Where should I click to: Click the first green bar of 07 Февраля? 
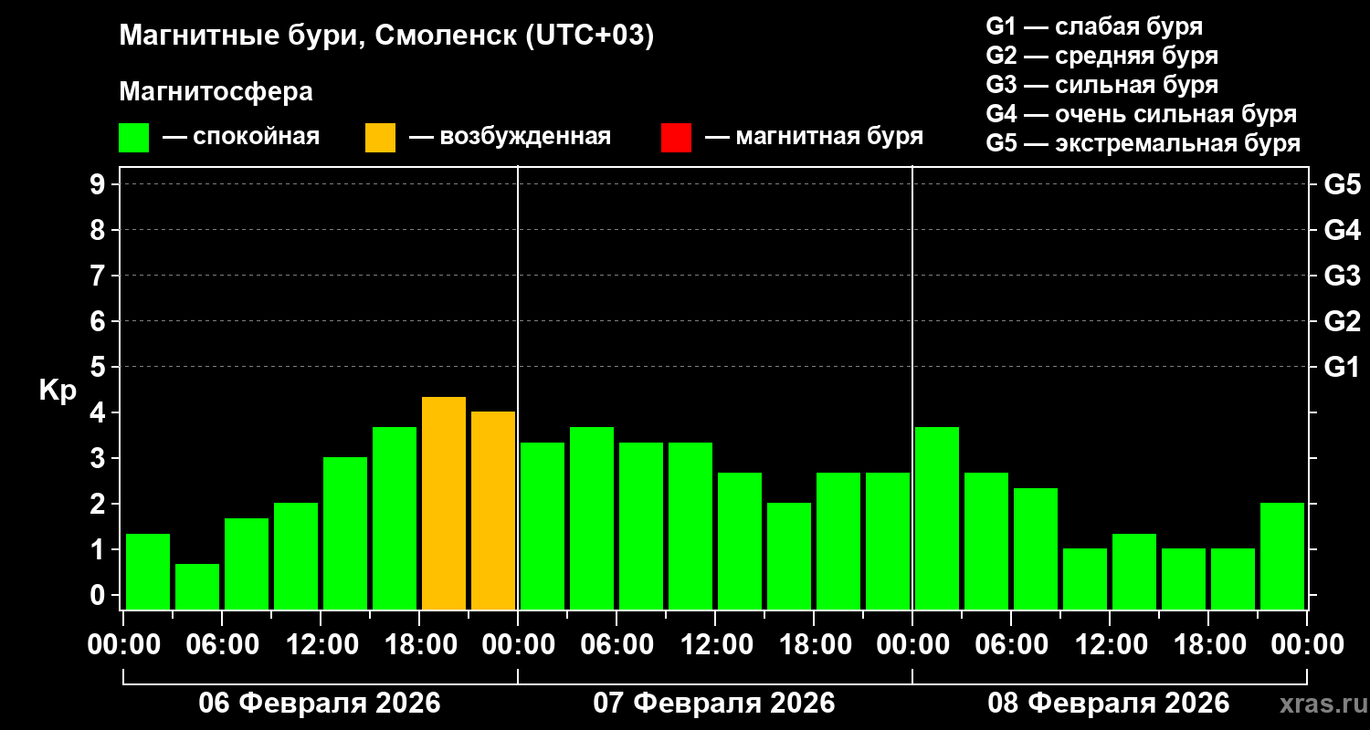(543, 526)
